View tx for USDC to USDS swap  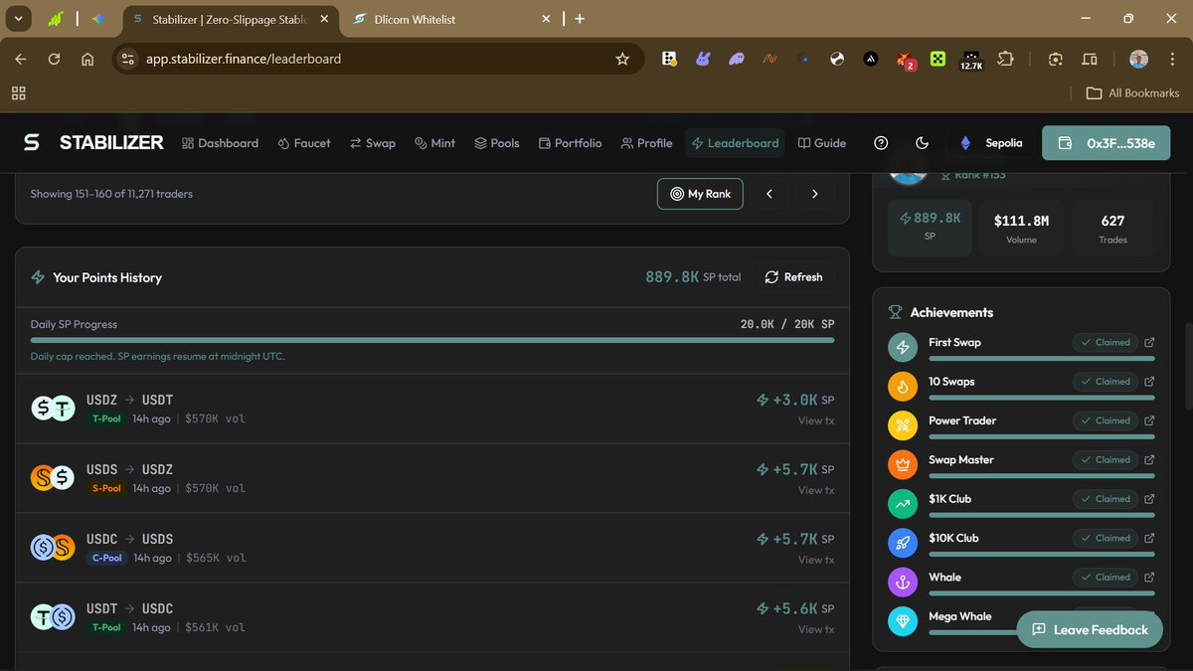[816, 560]
